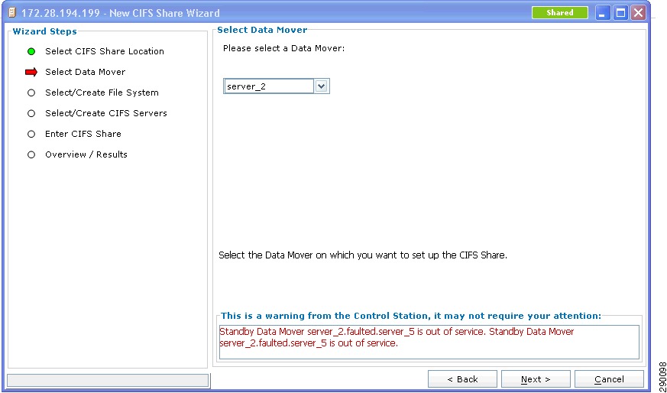
Task: Click the < Back button
Action: (x=462, y=379)
